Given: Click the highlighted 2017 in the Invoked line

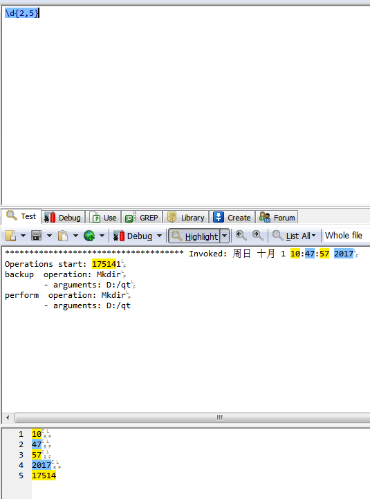Looking at the screenshot, I should coord(344,254).
